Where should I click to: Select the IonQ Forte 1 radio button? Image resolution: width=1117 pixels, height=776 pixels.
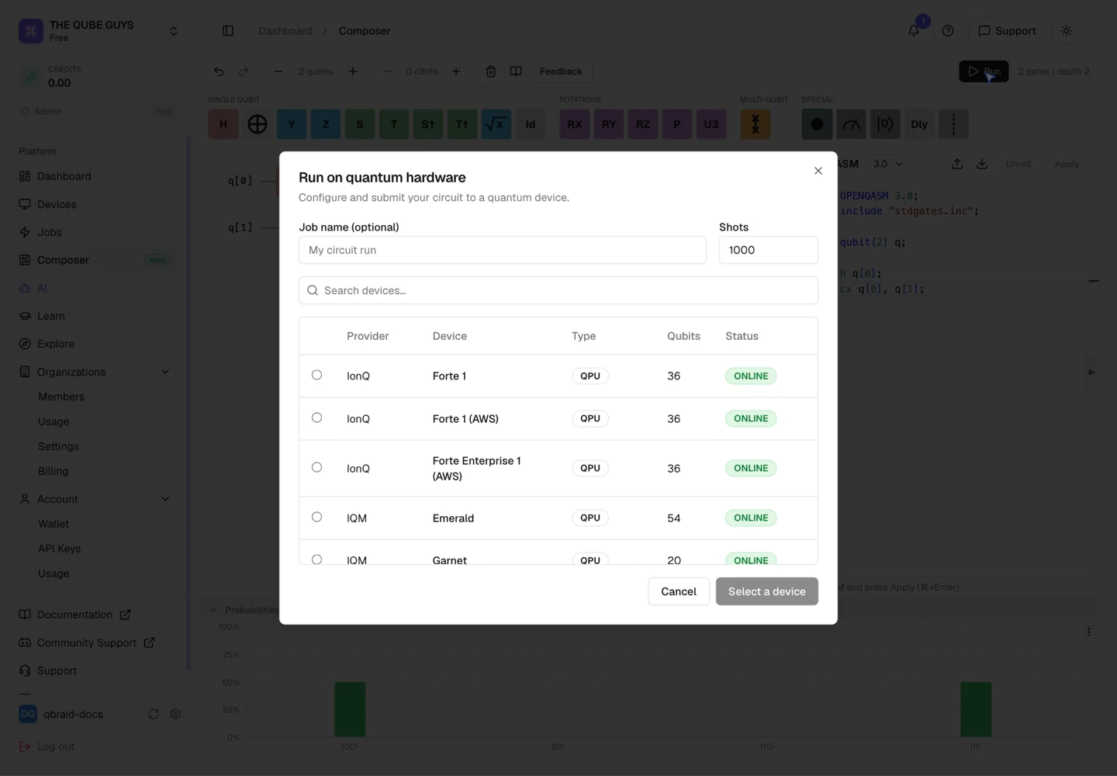pos(316,375)
